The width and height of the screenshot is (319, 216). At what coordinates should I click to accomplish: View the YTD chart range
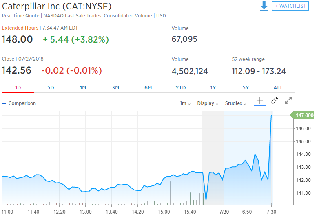180,87
